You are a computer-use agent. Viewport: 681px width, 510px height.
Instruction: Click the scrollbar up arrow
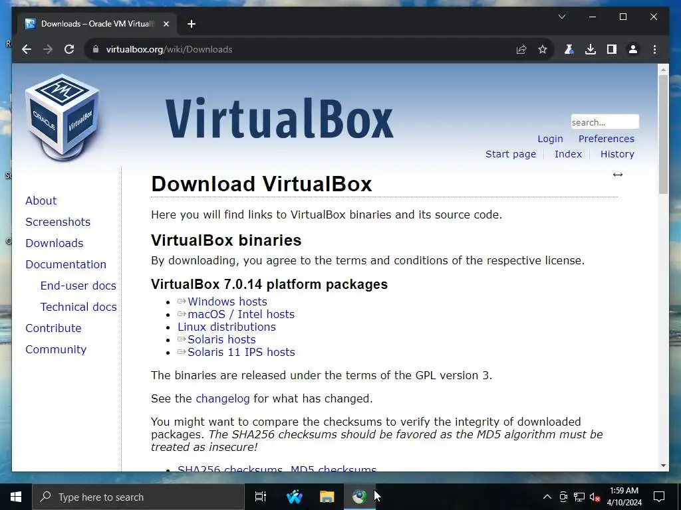coord(663,69)
